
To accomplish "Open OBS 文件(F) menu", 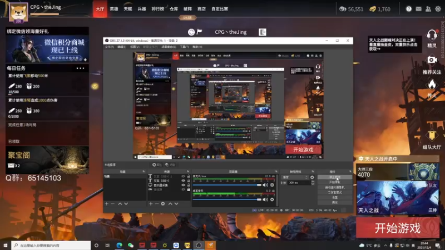I will pyautogui.click(x=109, y=47).
